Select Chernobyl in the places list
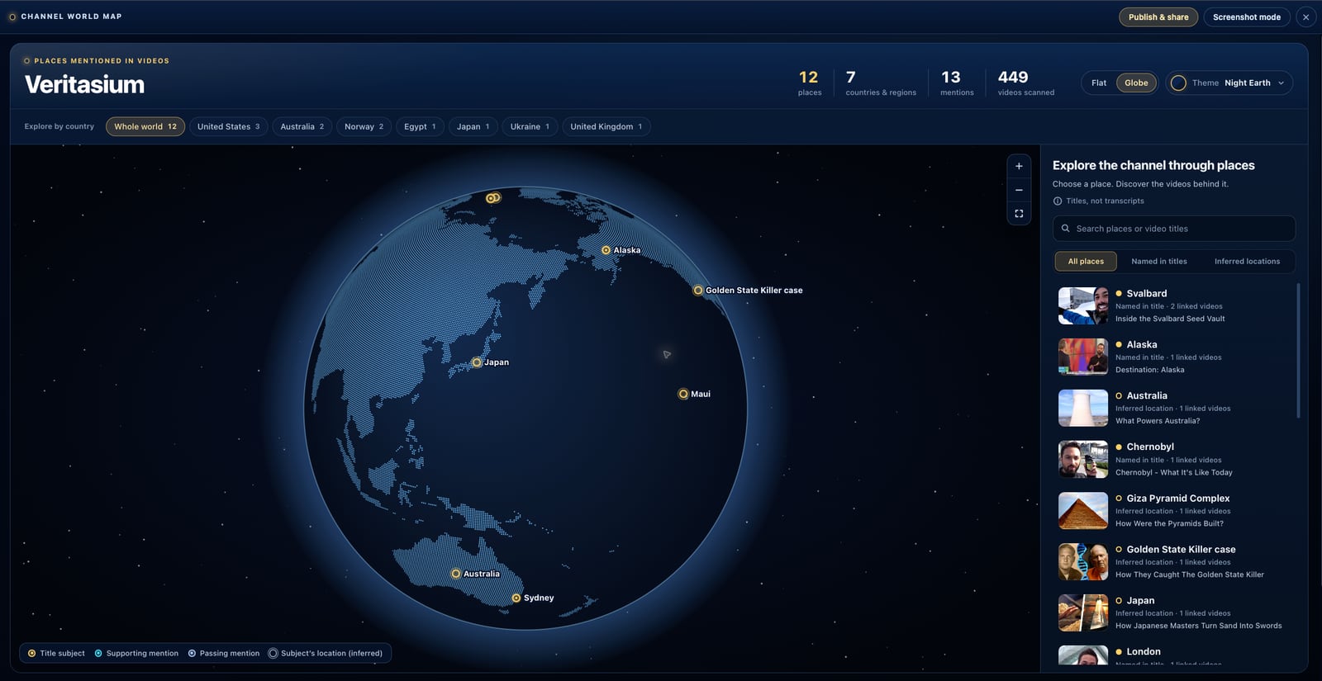Viewport: 1322px width, 681px height. click(1150, 447)
